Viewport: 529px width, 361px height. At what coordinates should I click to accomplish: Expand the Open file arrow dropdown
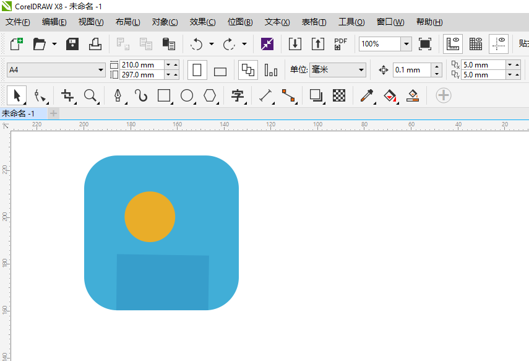54,44
